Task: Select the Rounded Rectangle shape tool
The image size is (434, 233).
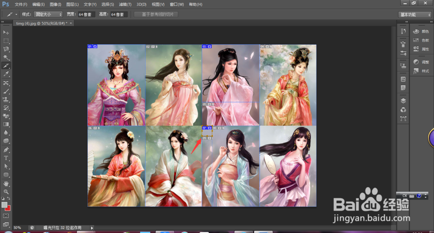Action: (6, 175)
